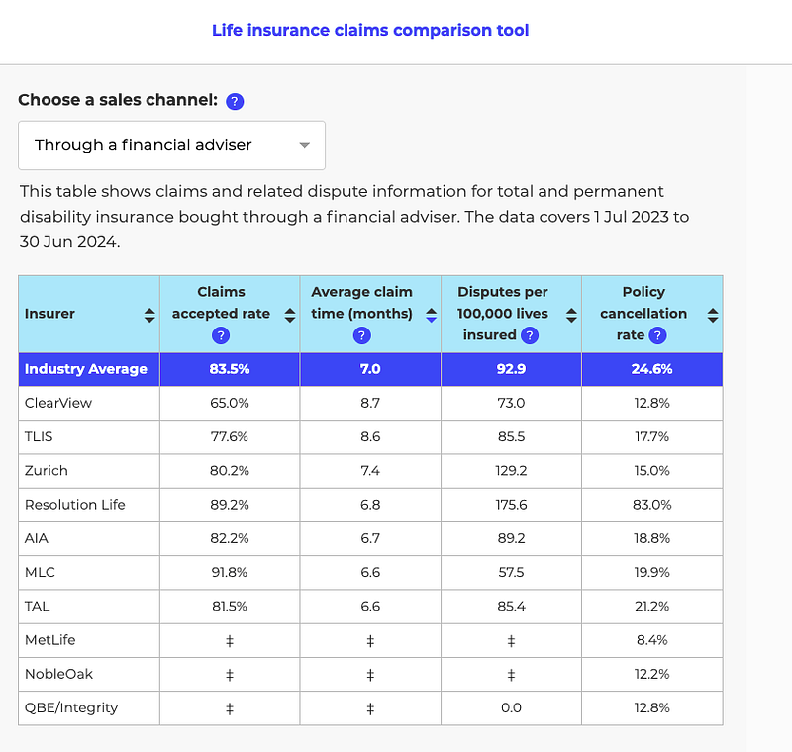The height and width of the screenshot is (752, 792).
Task: Click help icon next to Policy cancellation rate
Action: coord(657,335)
